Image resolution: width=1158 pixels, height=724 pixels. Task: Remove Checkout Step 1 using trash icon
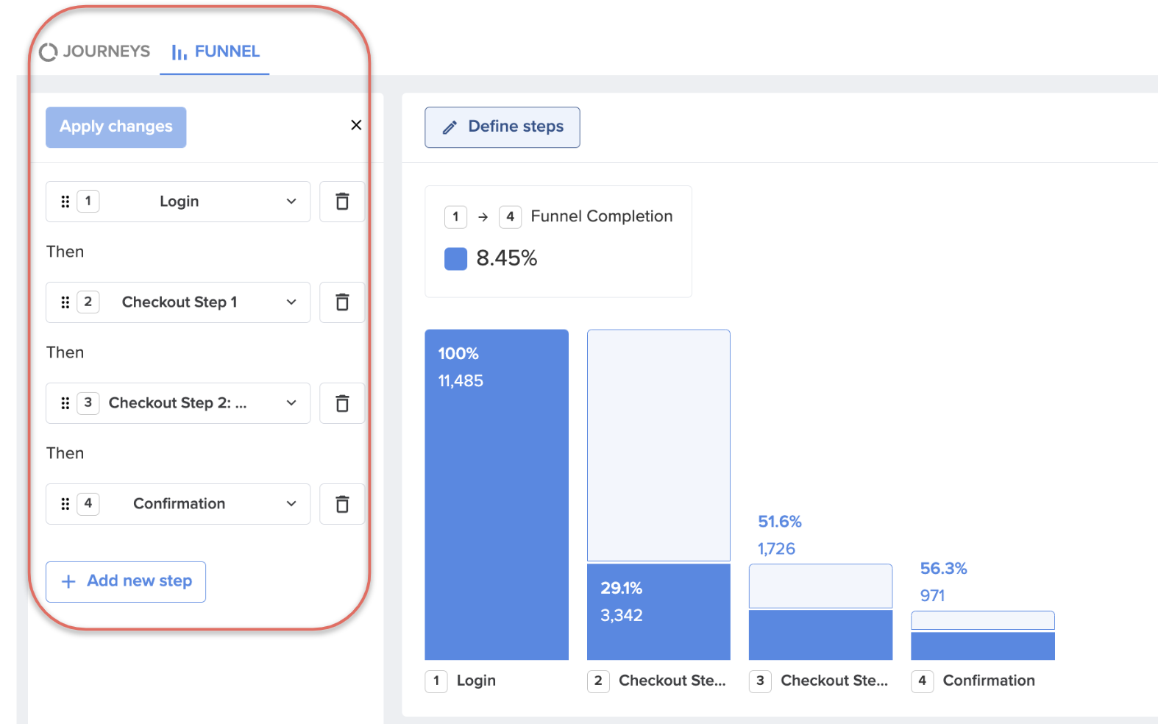342,302
